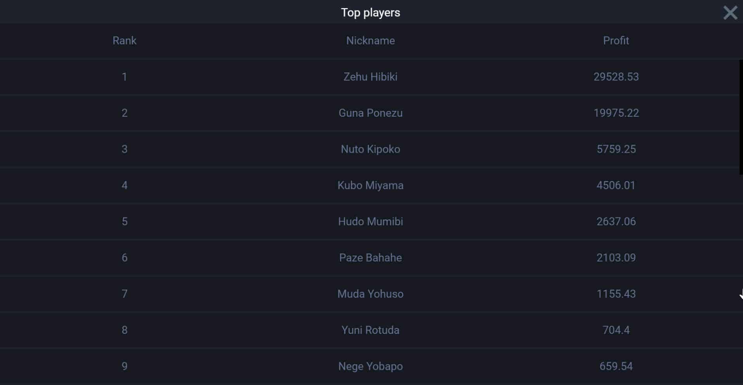Click on Kubo Miyama's nickname
The image size is (743, 385).
(370, 185)
